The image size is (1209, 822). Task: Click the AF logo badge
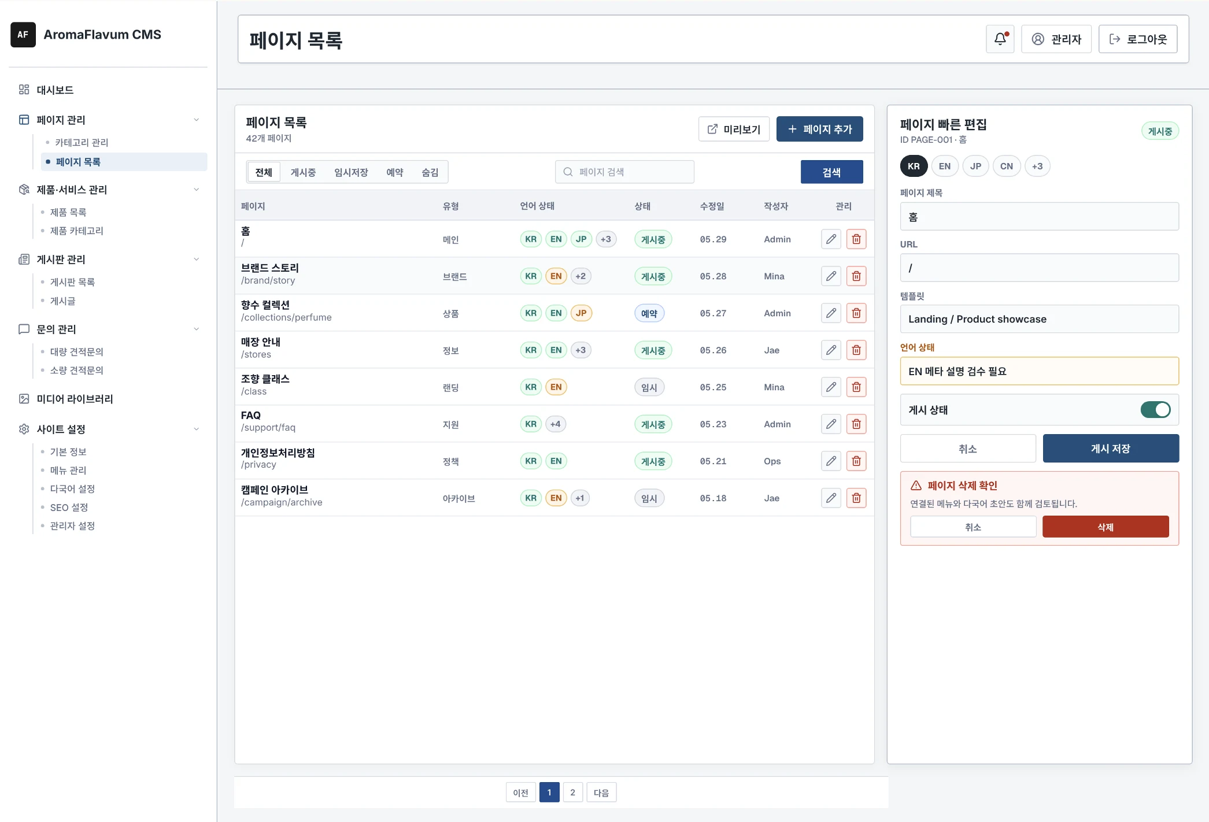point(23,35)
